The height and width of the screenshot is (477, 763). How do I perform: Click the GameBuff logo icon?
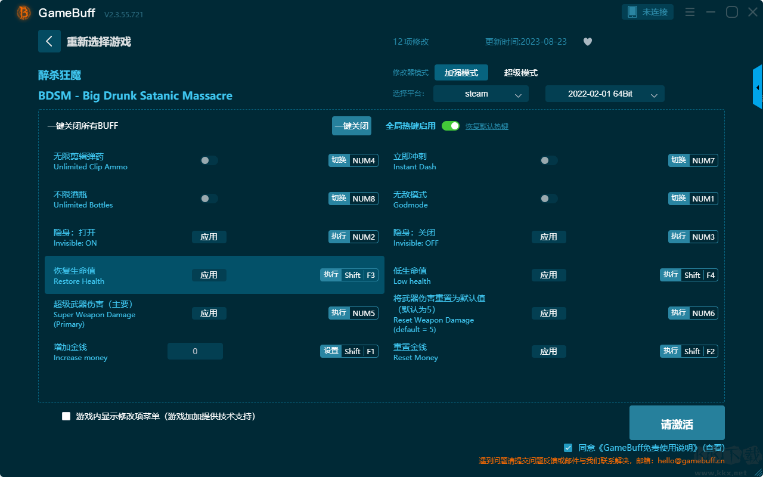[24, 13]
